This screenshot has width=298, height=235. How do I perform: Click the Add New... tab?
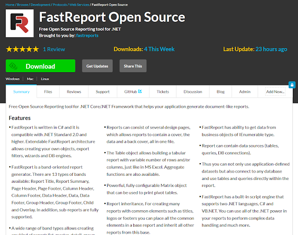click(275, 91)
